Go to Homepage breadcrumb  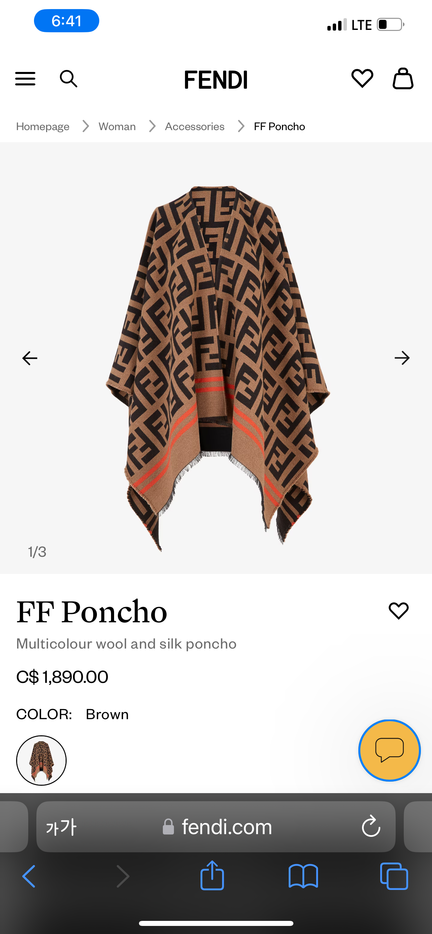(43, 126)
